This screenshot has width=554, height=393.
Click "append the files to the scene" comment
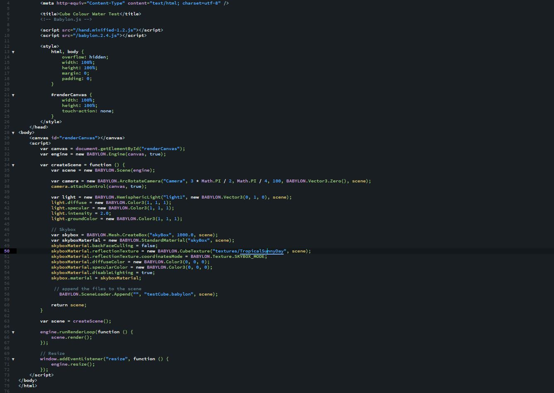coord(97,289)
